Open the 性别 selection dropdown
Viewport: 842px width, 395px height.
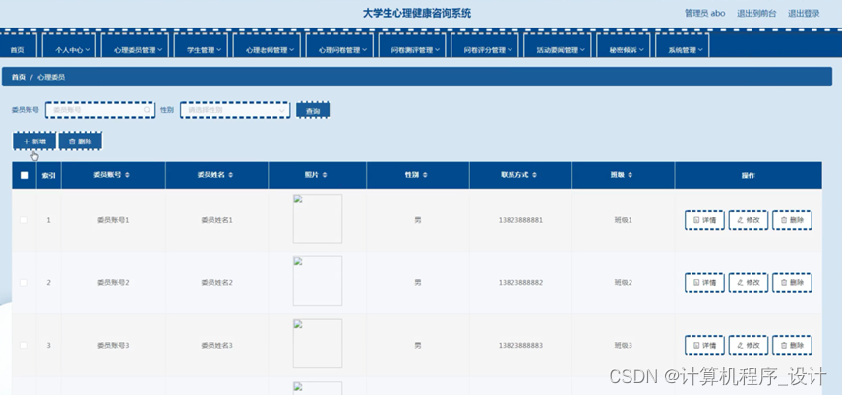point(235,110)
